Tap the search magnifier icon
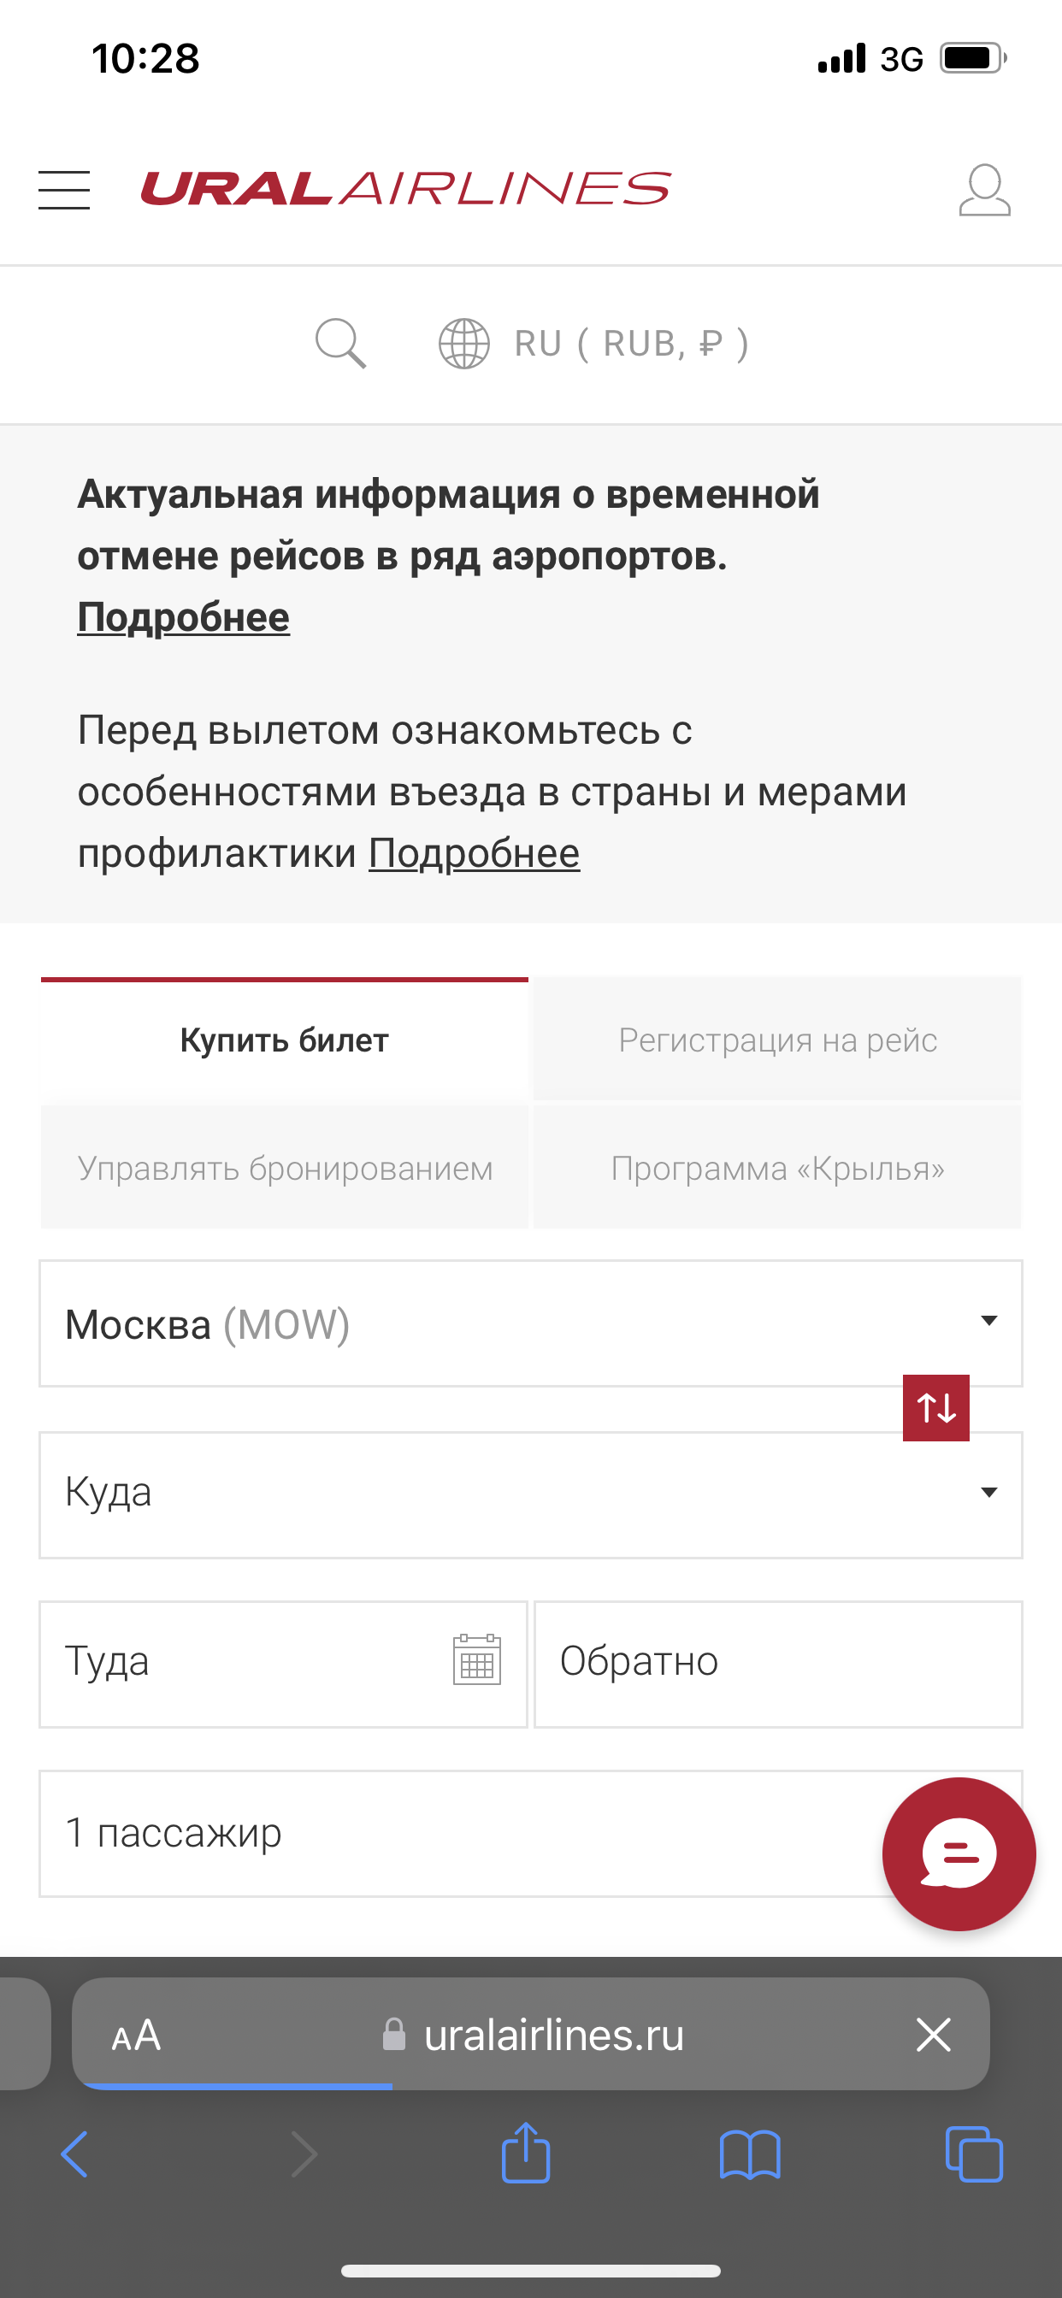 click(341, 344)
